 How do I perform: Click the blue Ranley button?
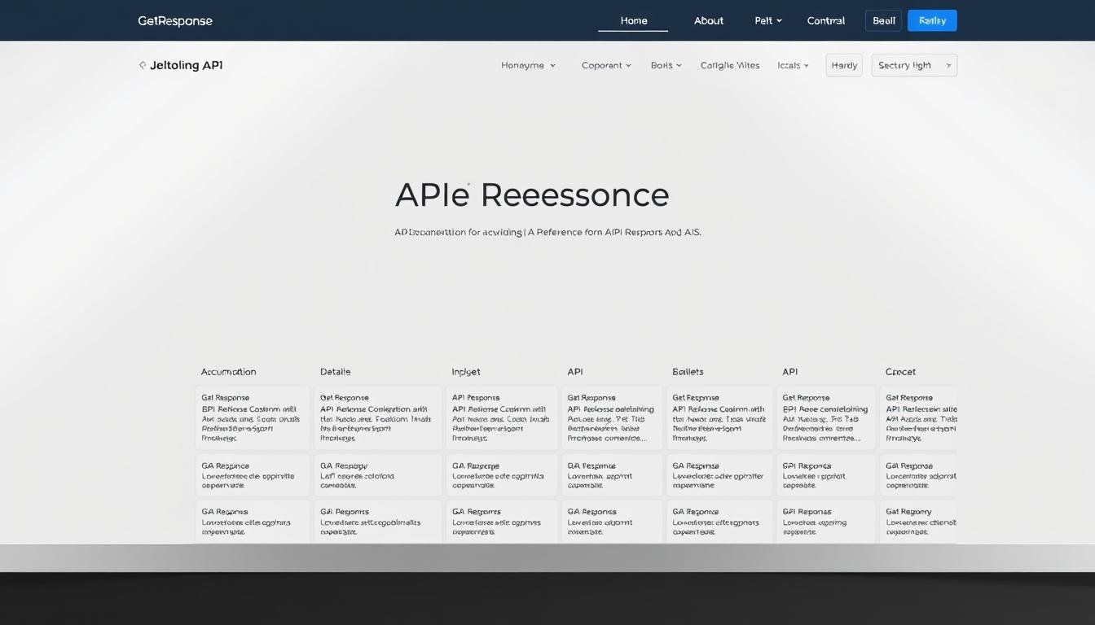pos(931,20)
